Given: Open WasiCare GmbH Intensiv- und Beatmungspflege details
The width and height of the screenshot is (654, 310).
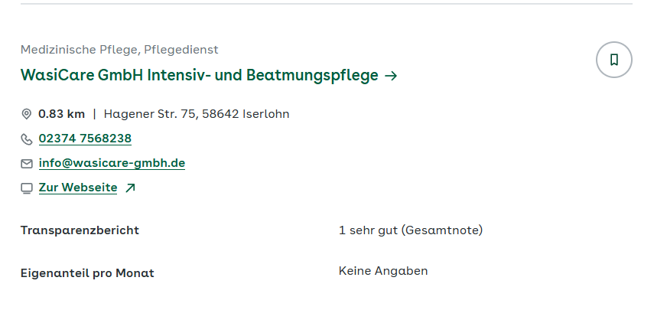Looking at the screenshot, I should click(x=199, y=76).
